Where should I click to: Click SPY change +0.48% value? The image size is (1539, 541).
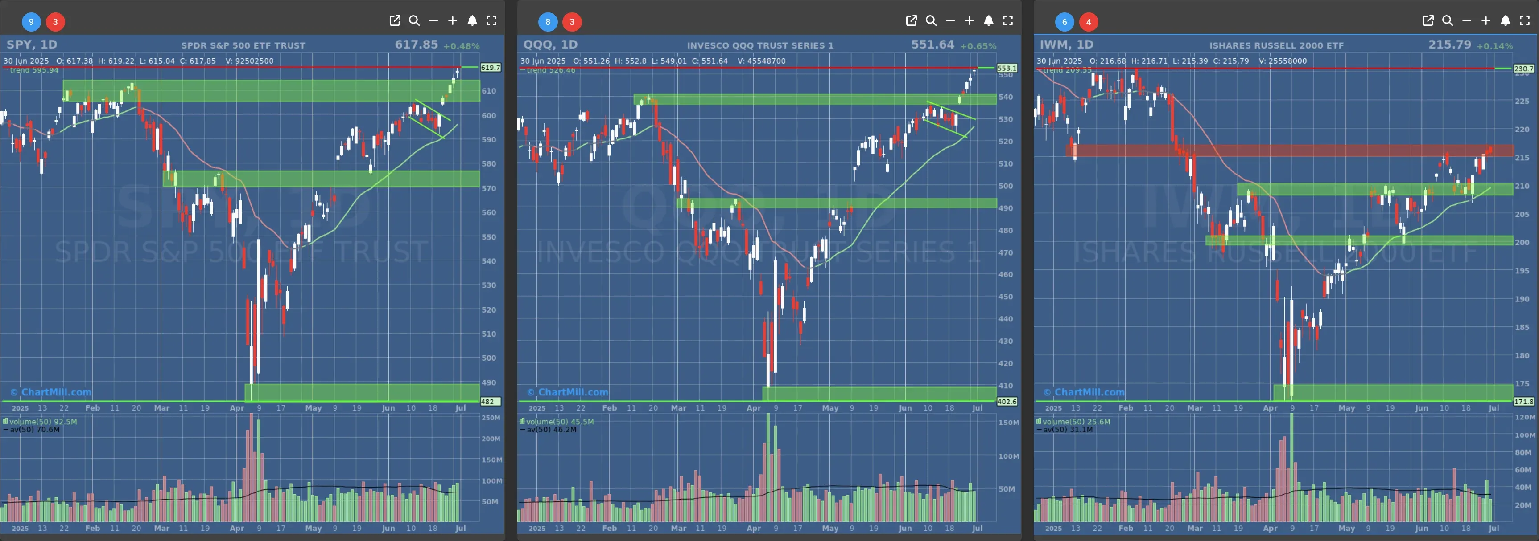[x=461, y=46]
